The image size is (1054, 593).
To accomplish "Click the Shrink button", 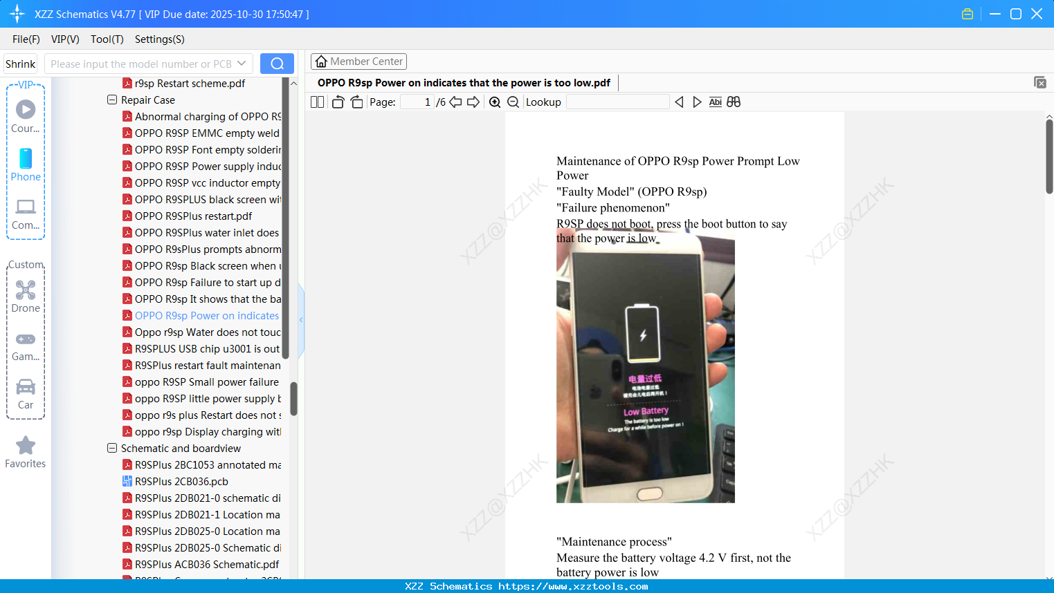I will 21,64.
